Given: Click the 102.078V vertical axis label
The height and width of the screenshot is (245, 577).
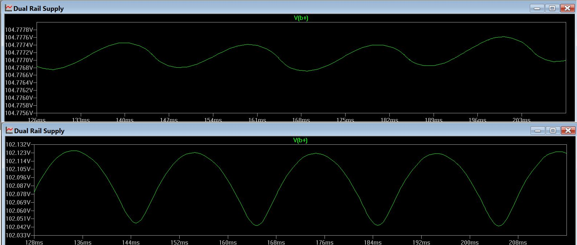Looking at the screenshot, I should (18, 194).
